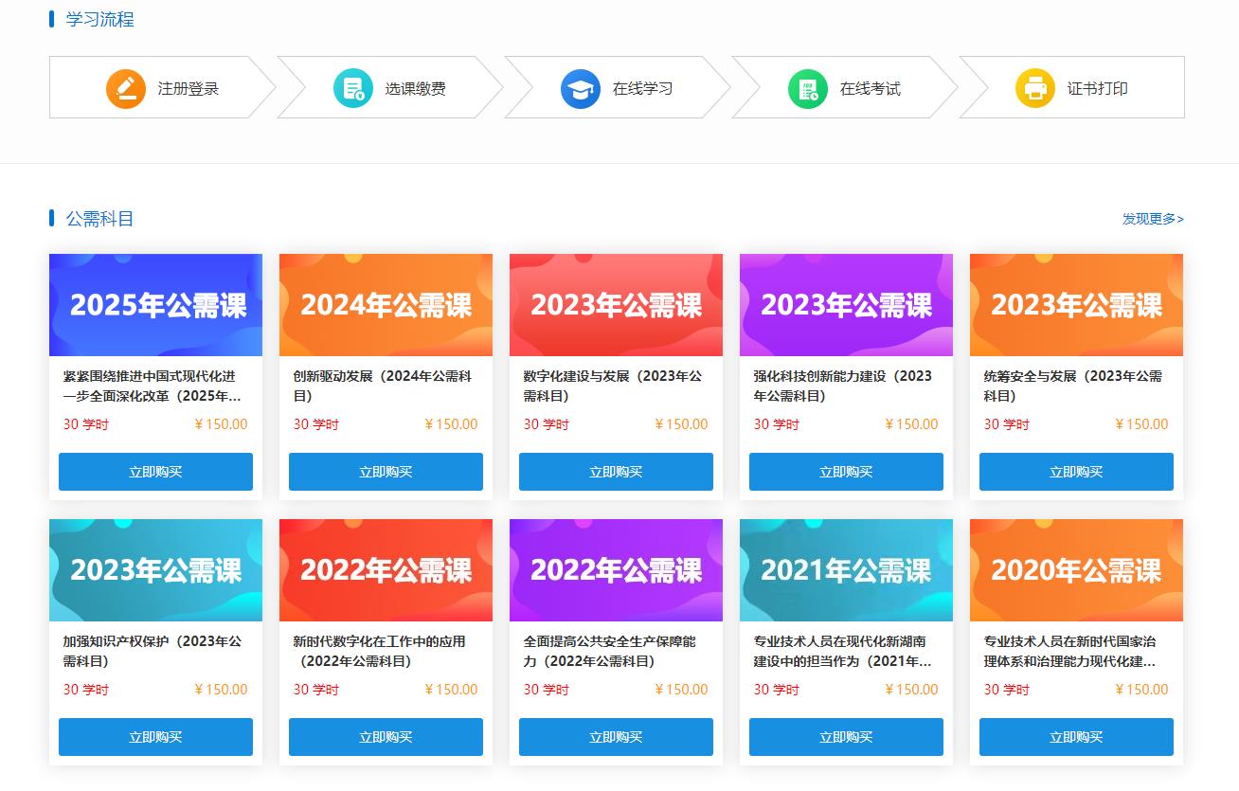The width and height of the screenshot is (1239, 791).
Task: Click the blue 在线学习 graduation cap icon
Action: click(581, 89)
